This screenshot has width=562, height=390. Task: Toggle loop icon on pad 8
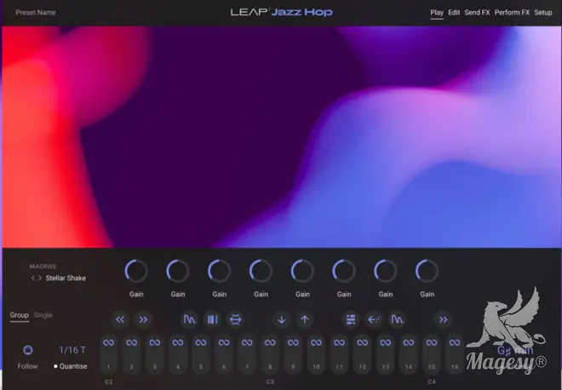click(x=270, y=342)
